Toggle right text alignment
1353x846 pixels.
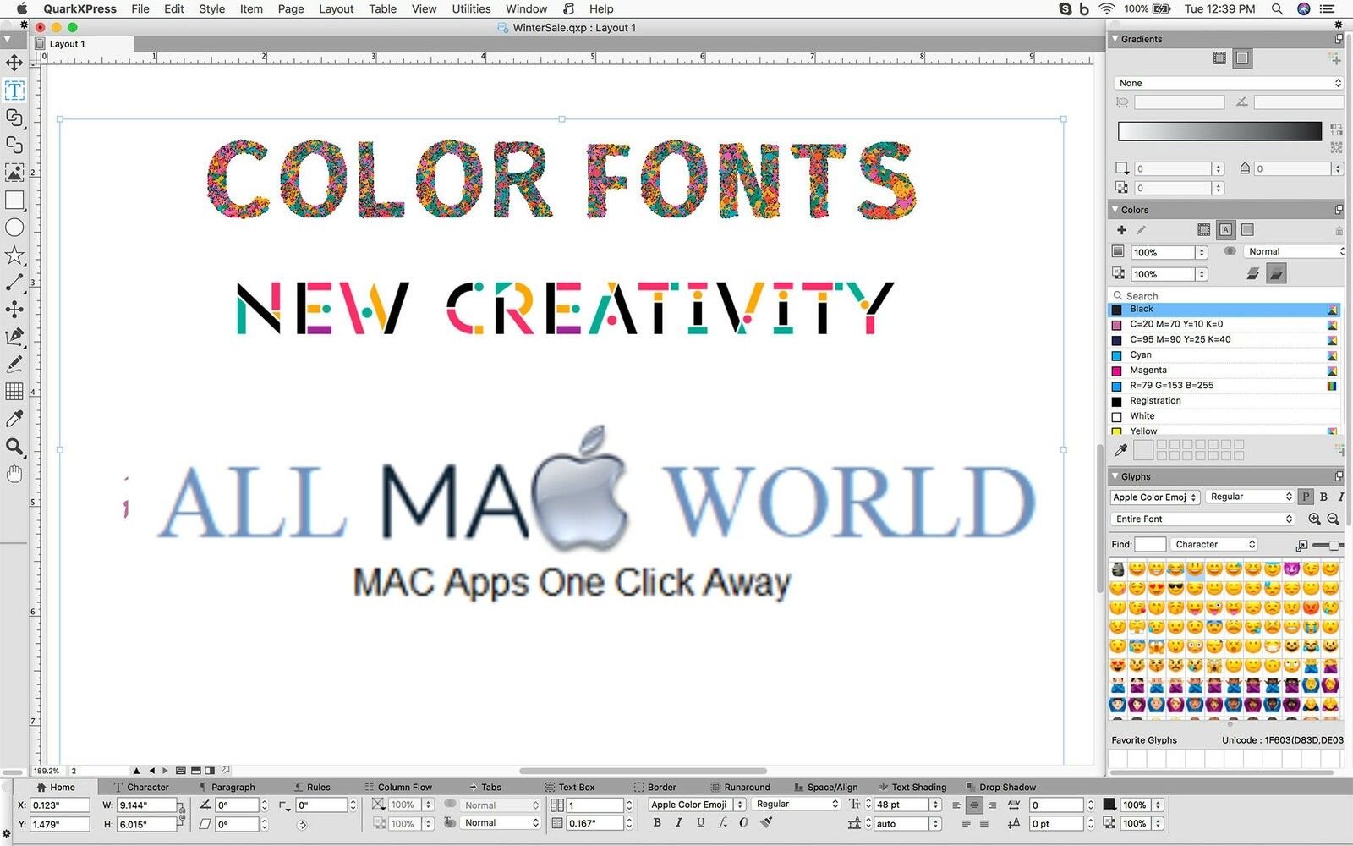pos(991,805)
